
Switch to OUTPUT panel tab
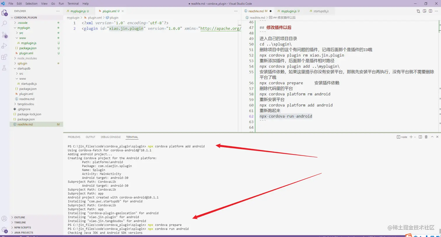[90, 137]
